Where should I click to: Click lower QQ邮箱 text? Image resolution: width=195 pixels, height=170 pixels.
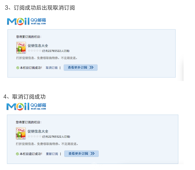point(38,105)
